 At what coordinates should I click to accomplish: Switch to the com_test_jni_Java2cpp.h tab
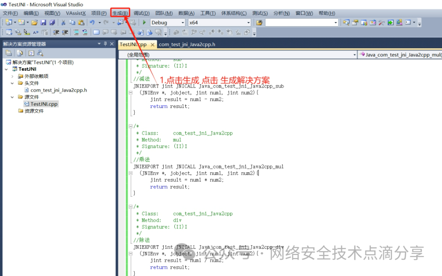[x=187, y=45]
